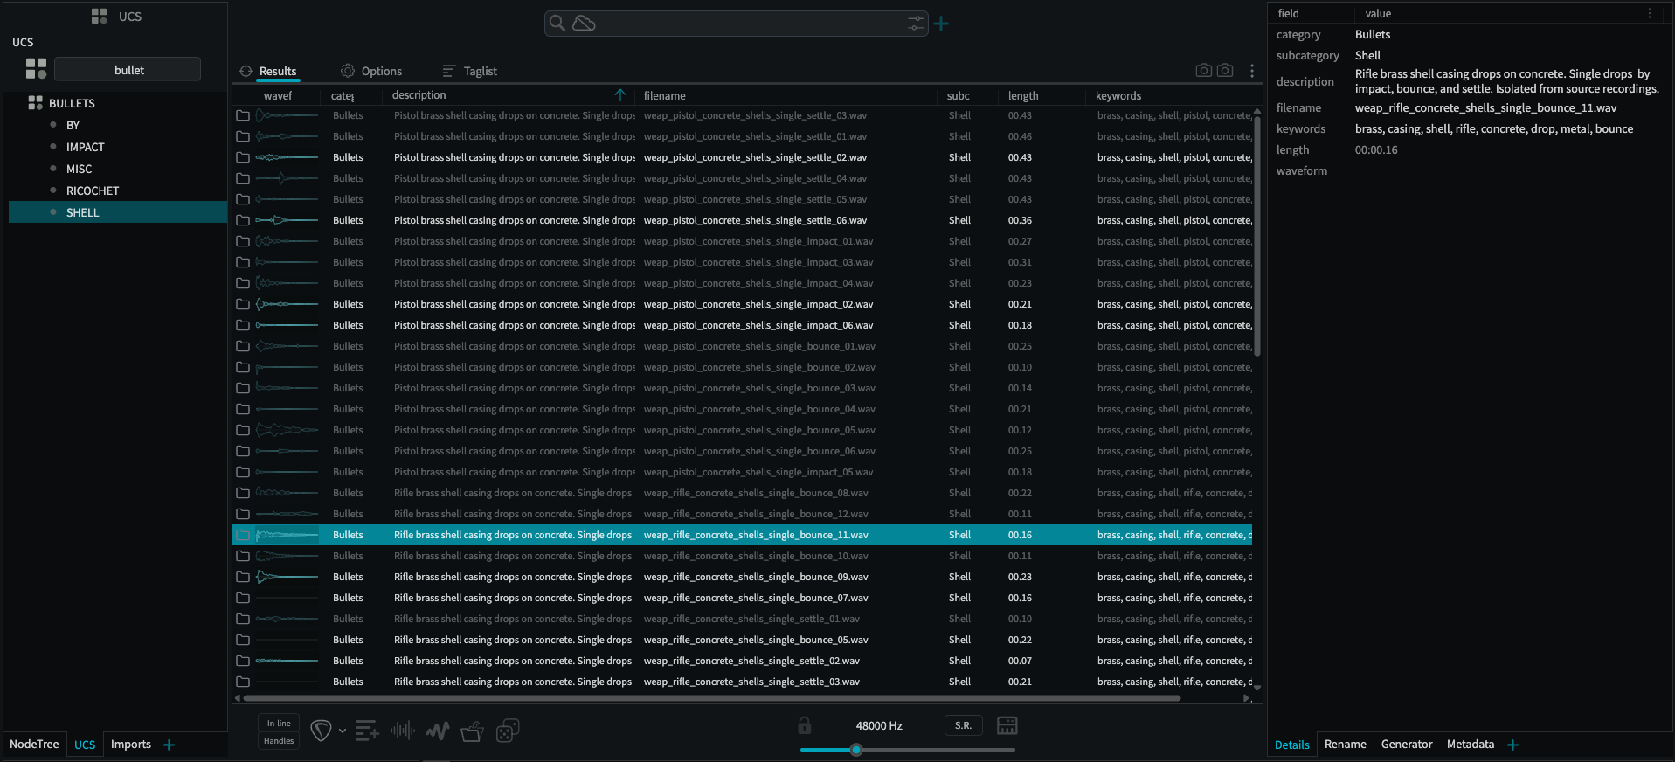Sort by filename column header
This screenshot has width=1675, height=762.
coord(664,95)
